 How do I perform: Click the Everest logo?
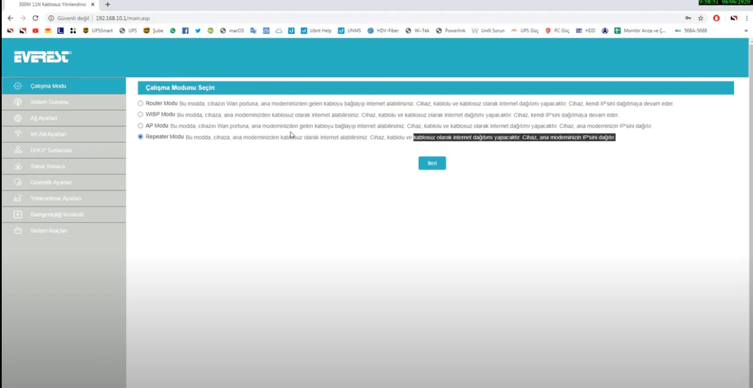click(43, 57)
